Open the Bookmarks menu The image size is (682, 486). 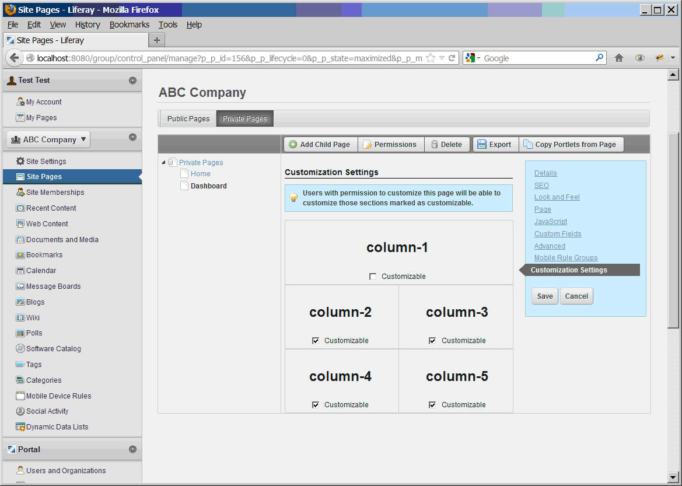129,25
